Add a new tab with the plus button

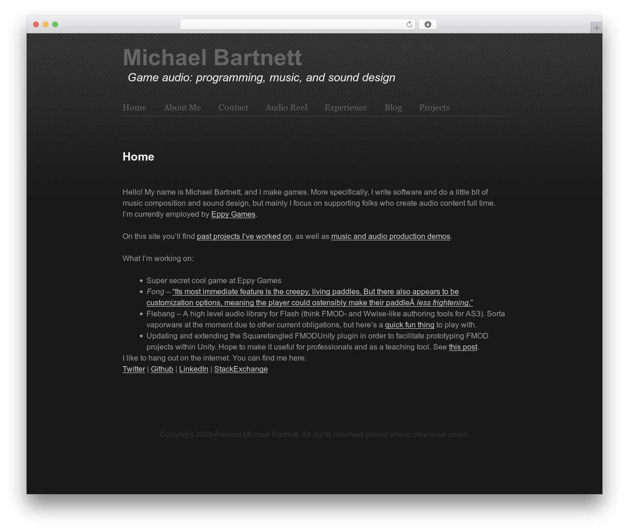(x=596, y=28)
